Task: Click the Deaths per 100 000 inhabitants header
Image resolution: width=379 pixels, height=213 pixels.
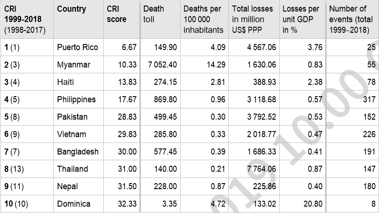Action: (x=203, y=20)
